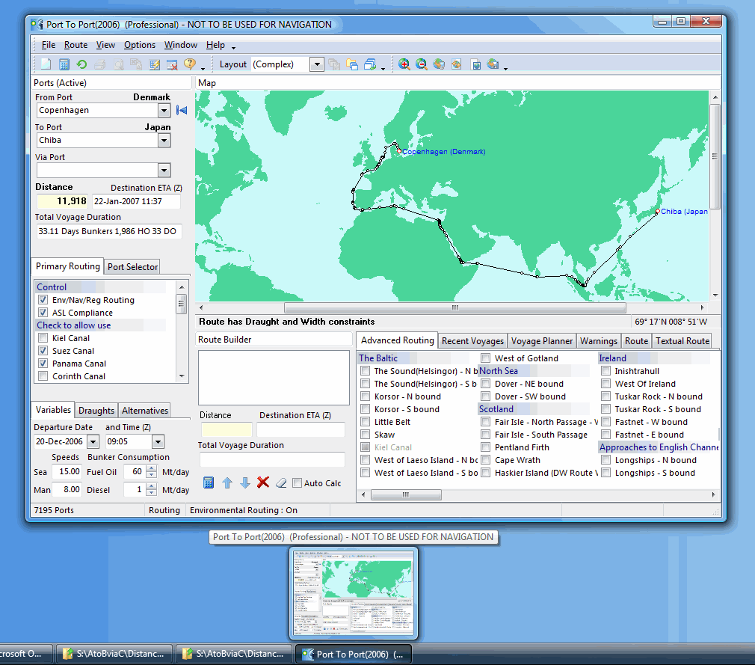Click the Port To Port taskbar preview thumbnail

click(x=354, y=594)
